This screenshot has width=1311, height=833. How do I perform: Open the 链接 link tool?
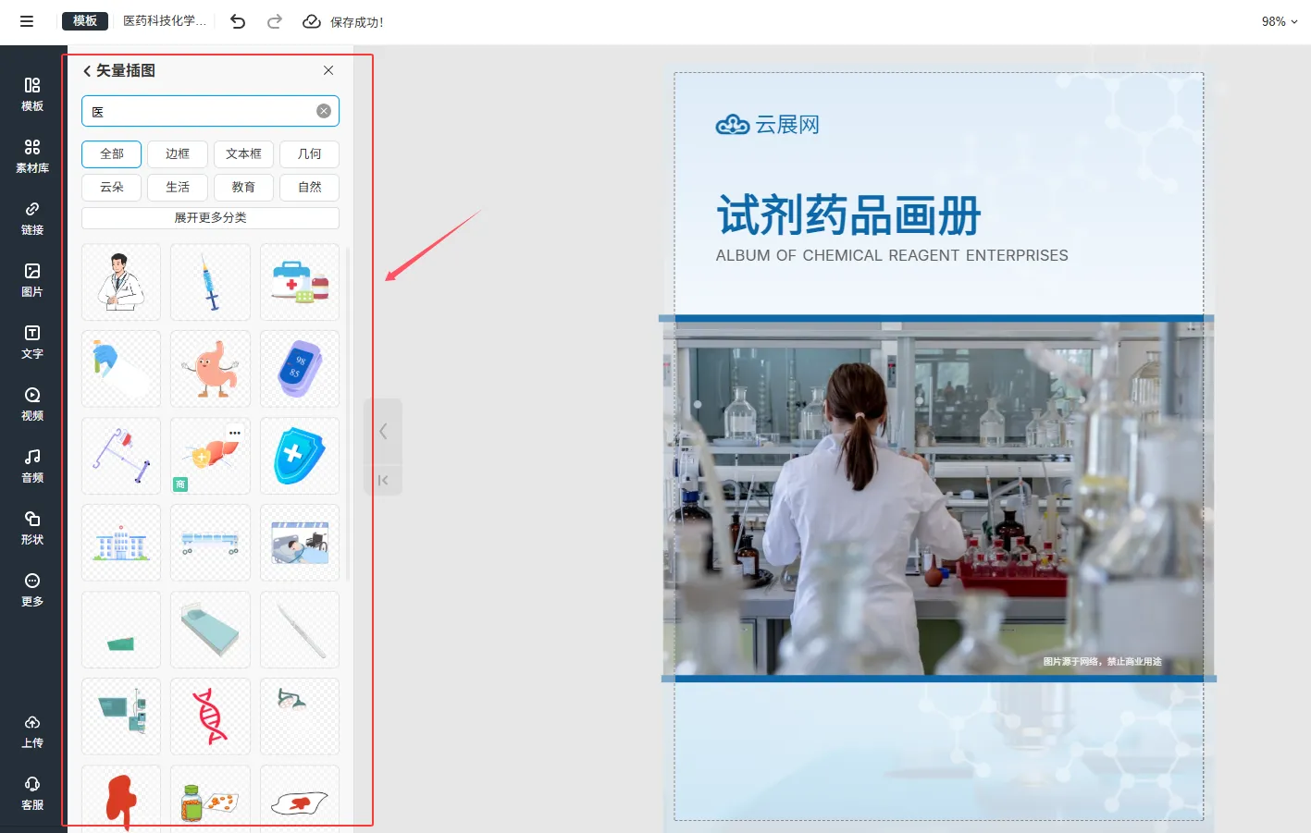click(x=32, y=217)
